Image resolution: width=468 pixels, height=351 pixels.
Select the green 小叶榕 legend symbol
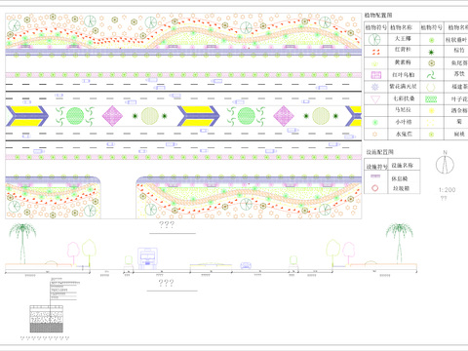[x=375, y=123]
